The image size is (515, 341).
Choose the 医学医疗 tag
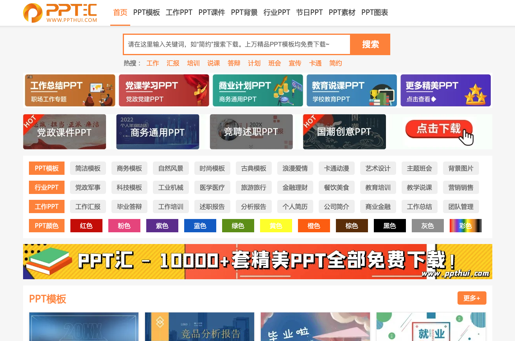click(212, 187)
